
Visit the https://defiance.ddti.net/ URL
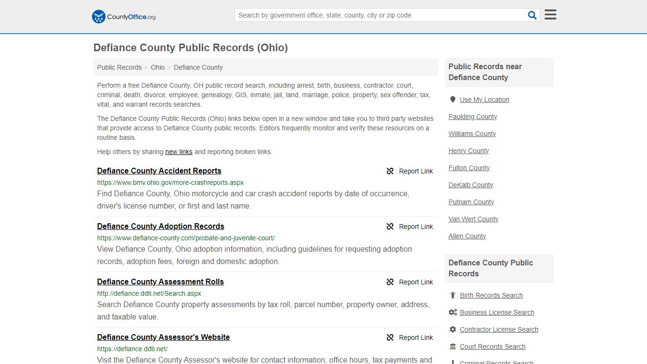coord(132,349)
